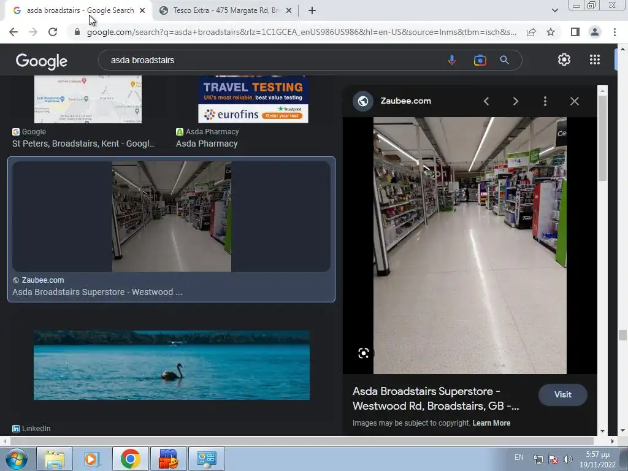Show next image in preview panel
The image size is (628, 471).
pos(515,101)
